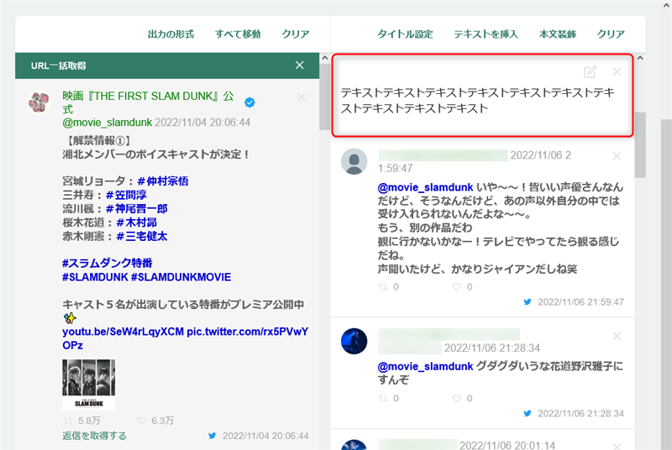Open hashtag #スラムダンク特番

click(108, 263)
